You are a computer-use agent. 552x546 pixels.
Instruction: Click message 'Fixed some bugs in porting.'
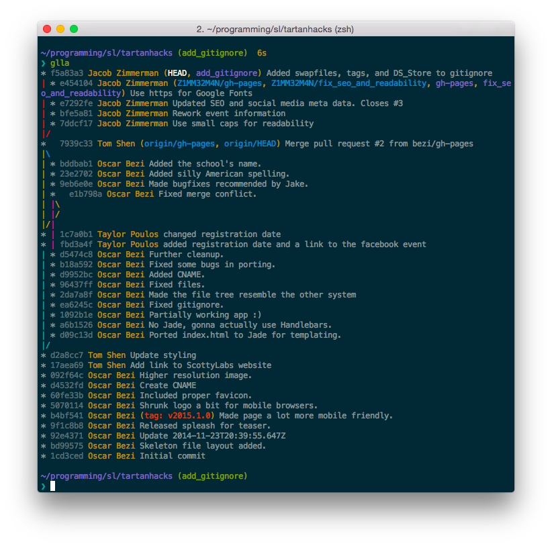(212, 265)
